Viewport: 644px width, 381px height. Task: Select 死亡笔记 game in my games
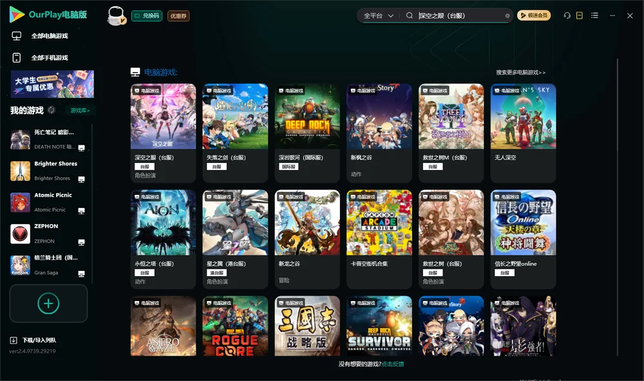47,139
